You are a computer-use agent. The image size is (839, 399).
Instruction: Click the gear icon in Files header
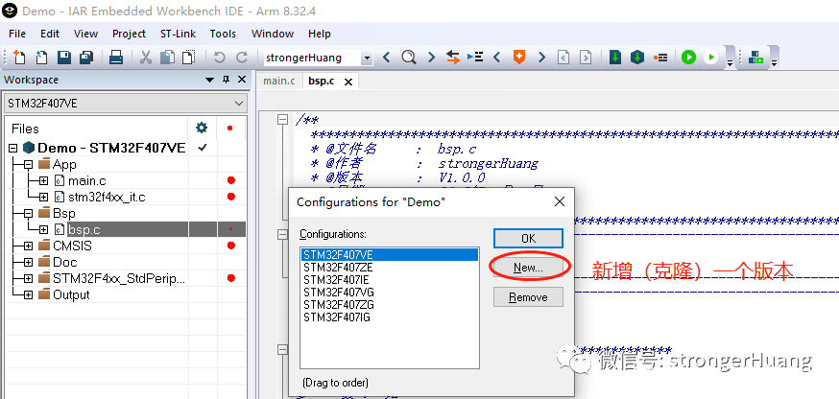(202, 128)
